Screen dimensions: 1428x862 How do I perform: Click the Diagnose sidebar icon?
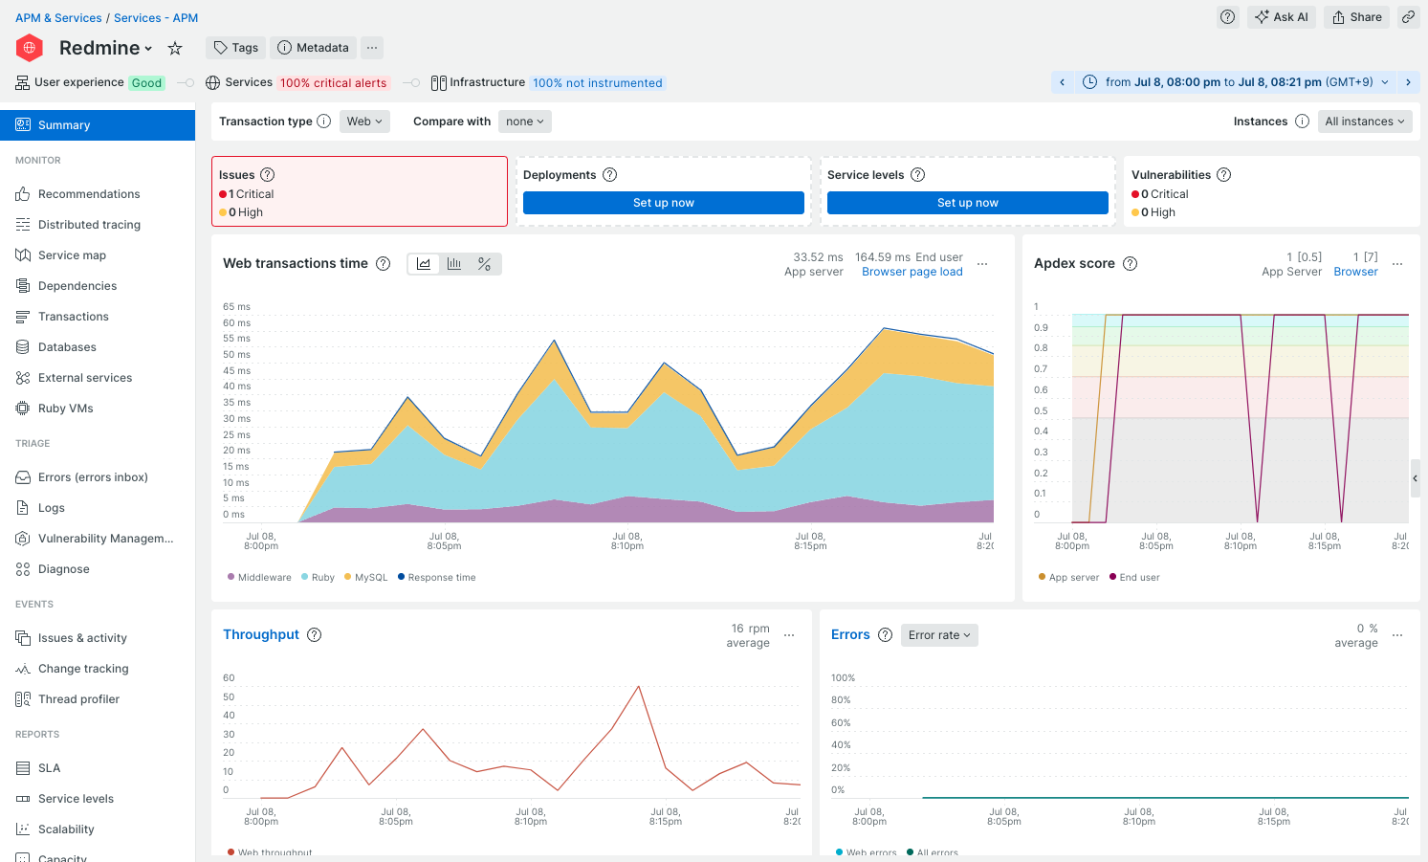[x=23, y=569]
